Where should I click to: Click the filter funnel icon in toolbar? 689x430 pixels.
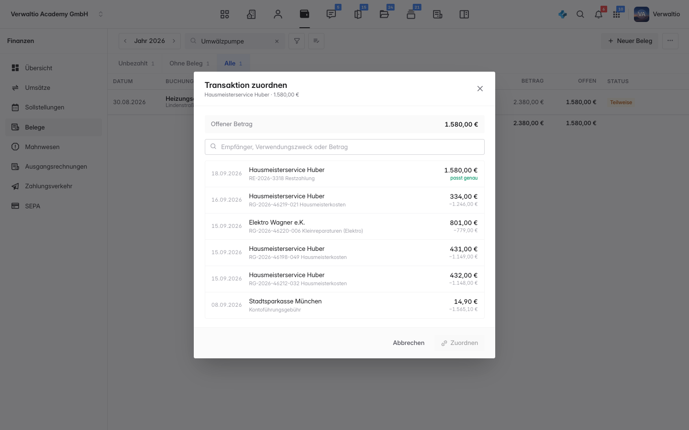[297, 41]
